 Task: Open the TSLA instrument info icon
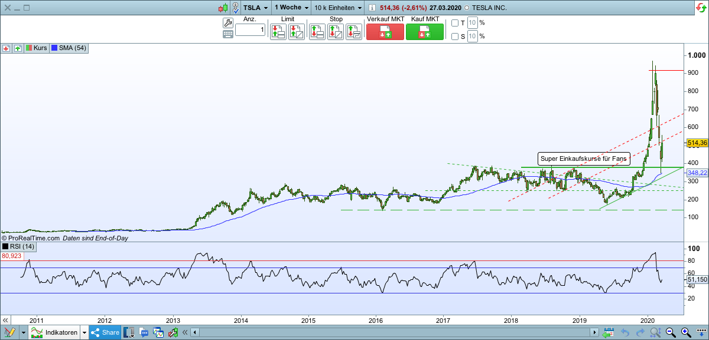coord(372,8)
